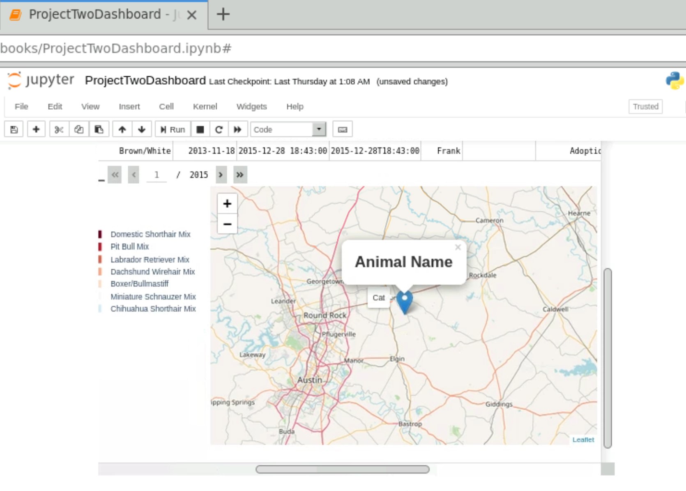
Task: Insert a cell below with plus icon
Action: coord(36,129)
